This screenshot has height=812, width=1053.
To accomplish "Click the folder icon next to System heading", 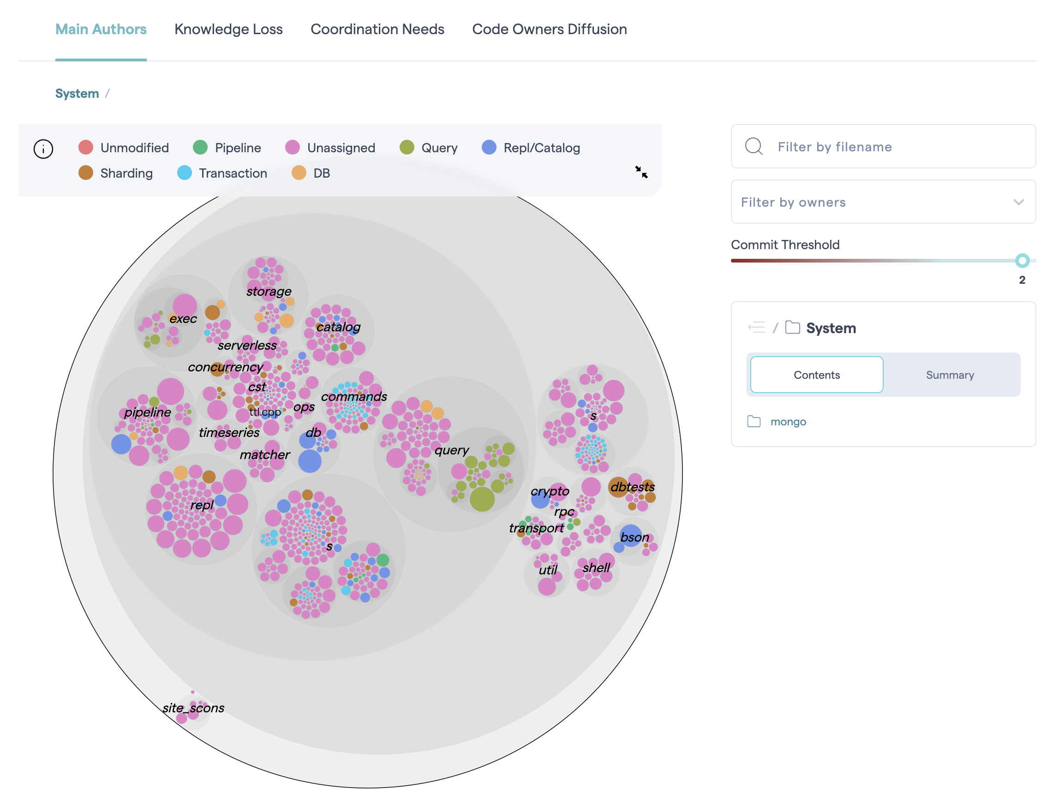I will point(792,327).
